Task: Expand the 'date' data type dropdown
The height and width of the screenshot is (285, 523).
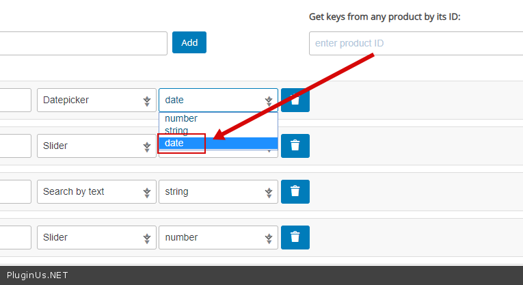Action: (x=218, y=100)
